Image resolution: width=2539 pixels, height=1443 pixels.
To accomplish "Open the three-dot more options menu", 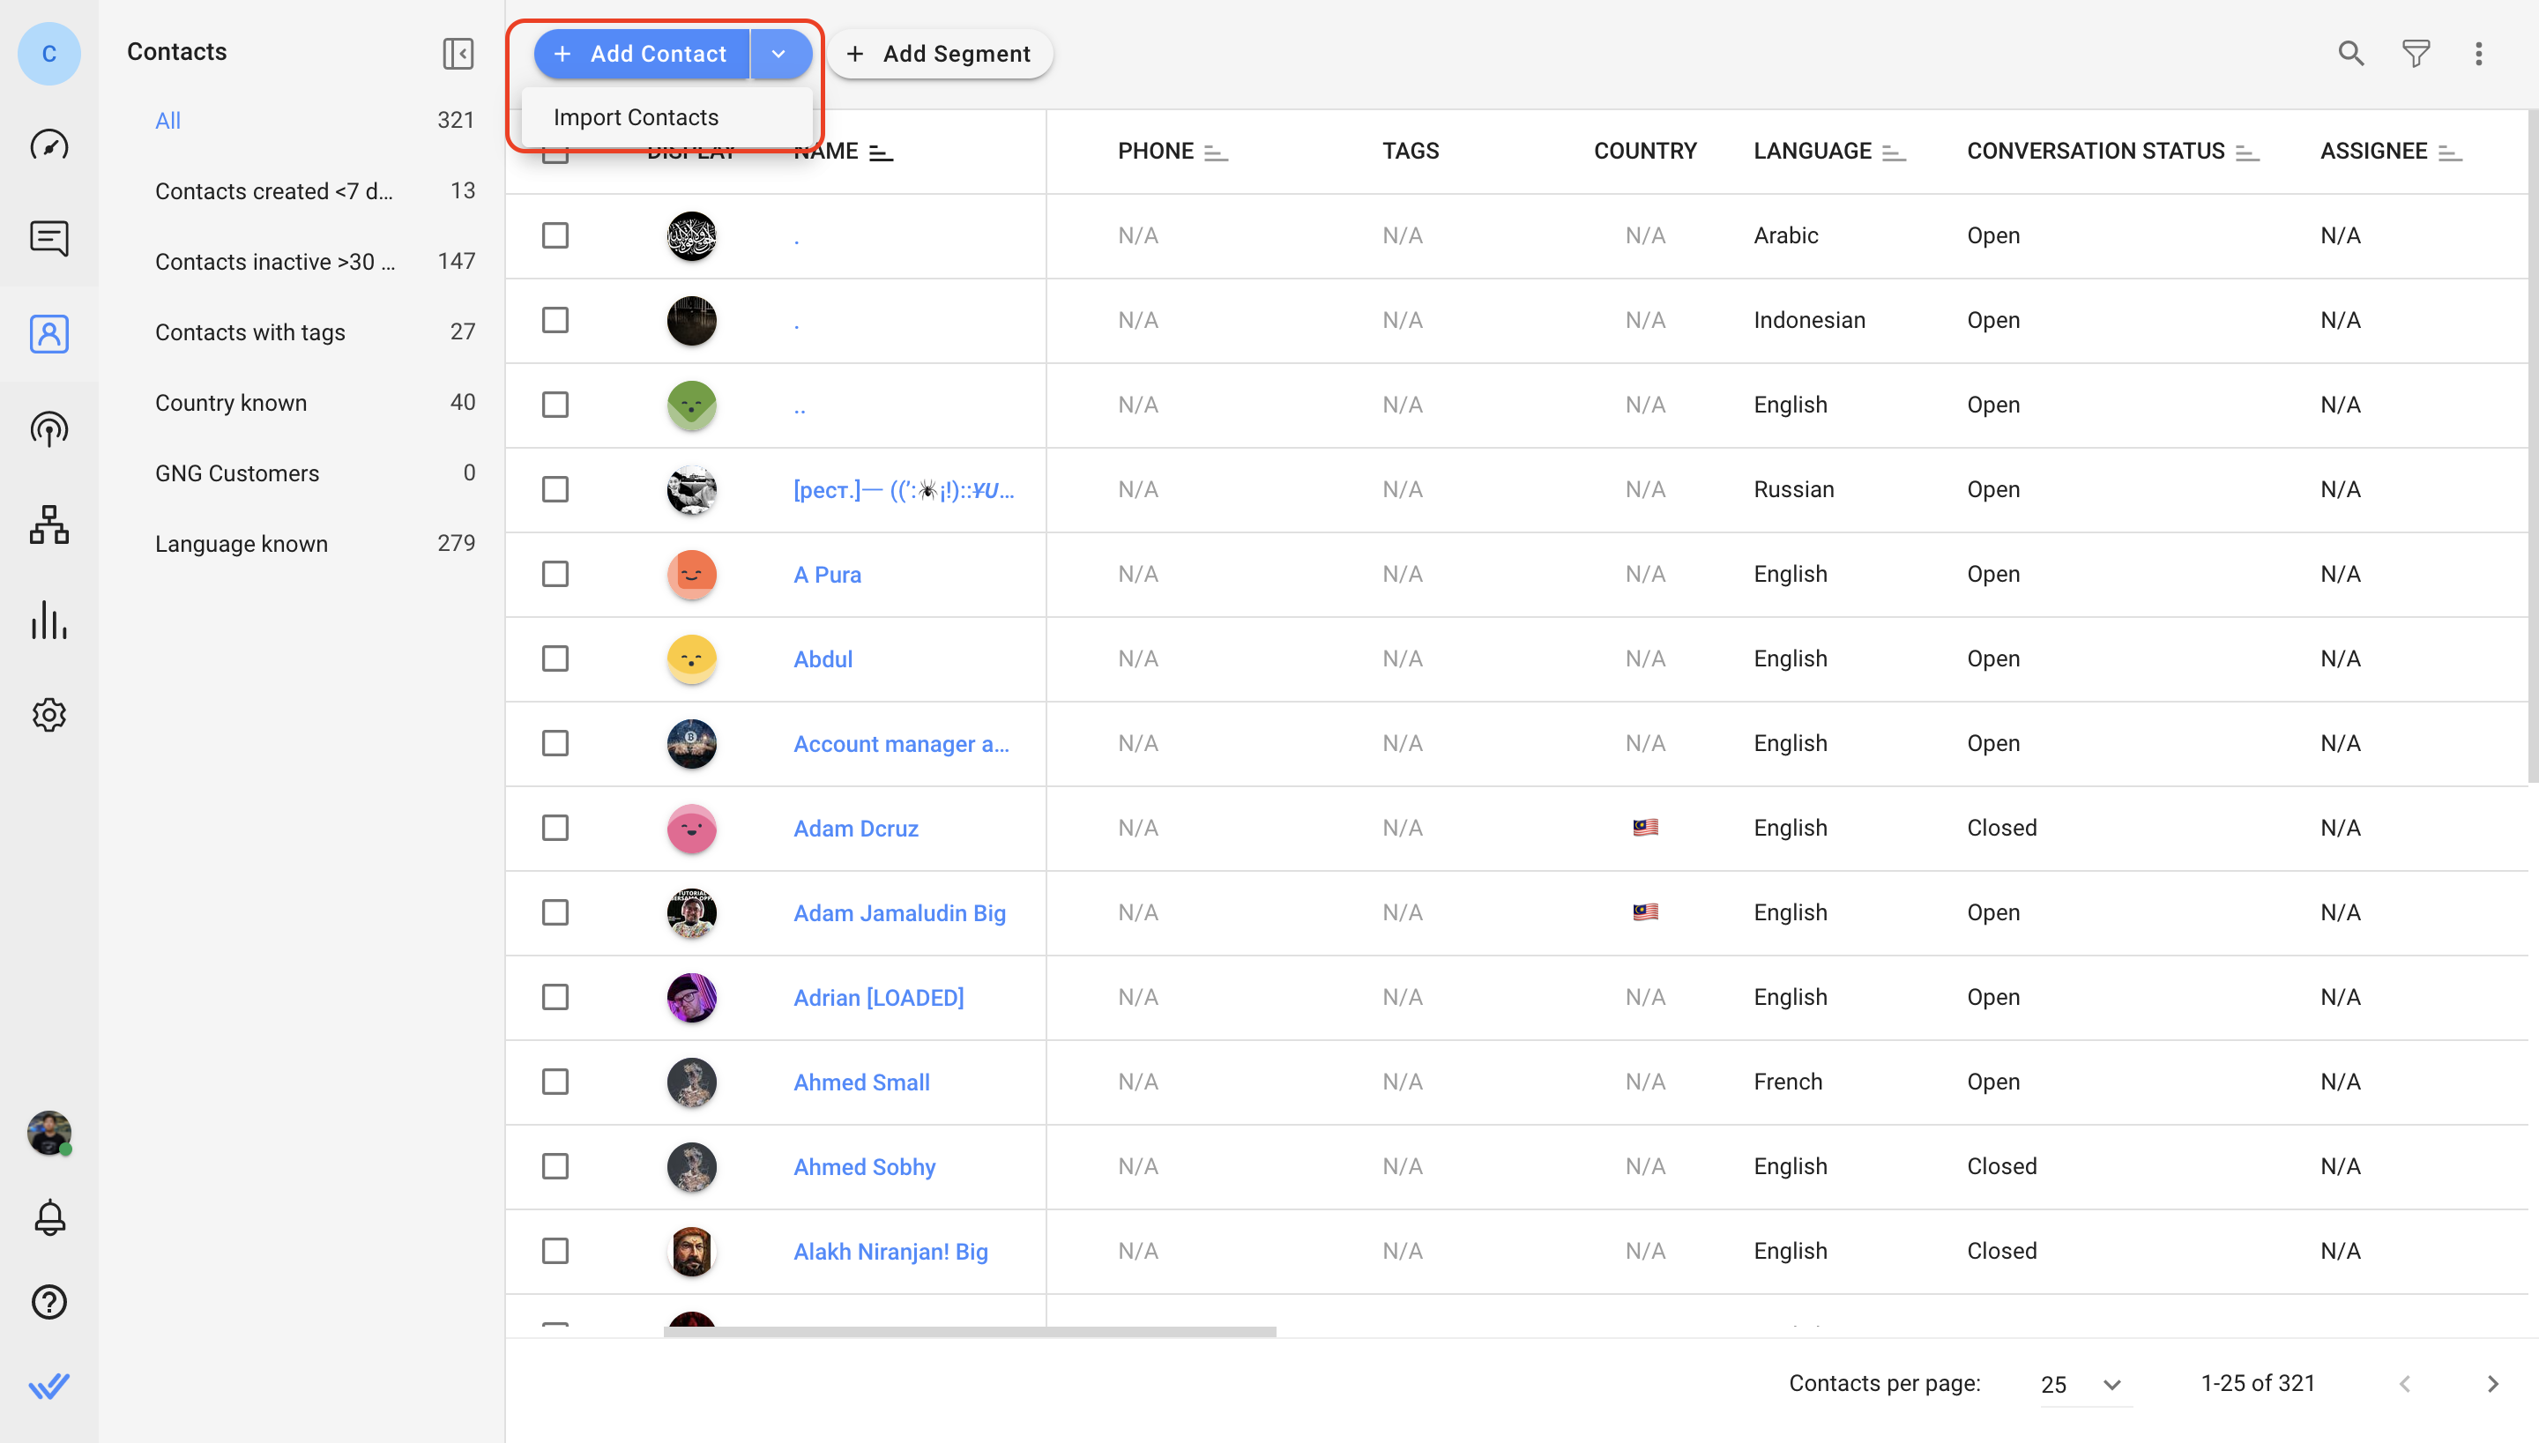I will coord(2478,54).
